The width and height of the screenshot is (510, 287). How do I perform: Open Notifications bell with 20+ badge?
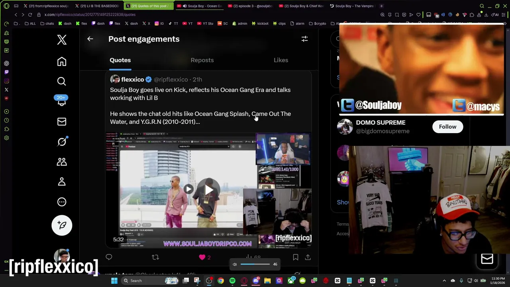click(x=61, y=101)
